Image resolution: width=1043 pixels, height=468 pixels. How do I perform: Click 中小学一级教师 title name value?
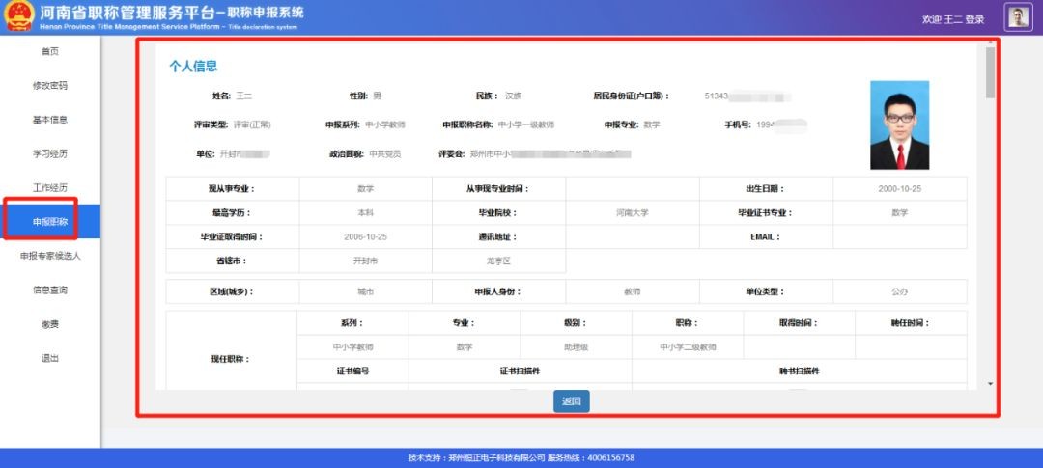click(x=526, y=125)
